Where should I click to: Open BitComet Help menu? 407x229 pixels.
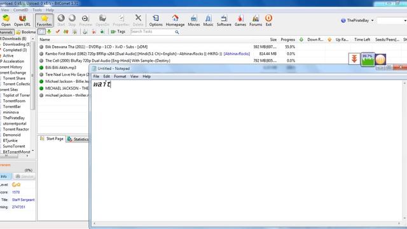point(50,10)
